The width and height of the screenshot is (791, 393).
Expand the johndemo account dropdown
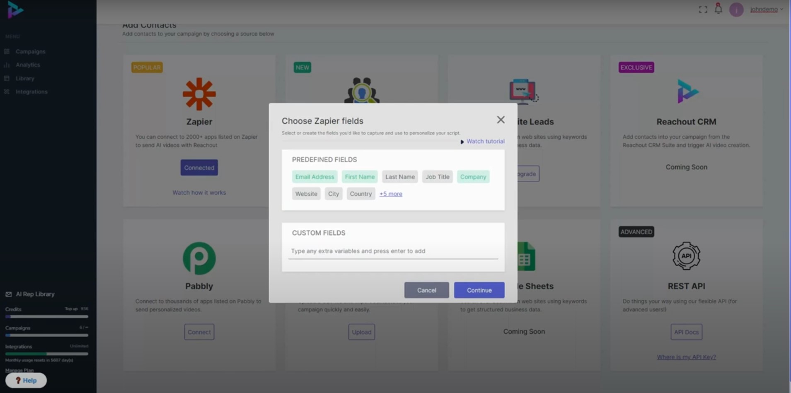(x=767, y=9)
